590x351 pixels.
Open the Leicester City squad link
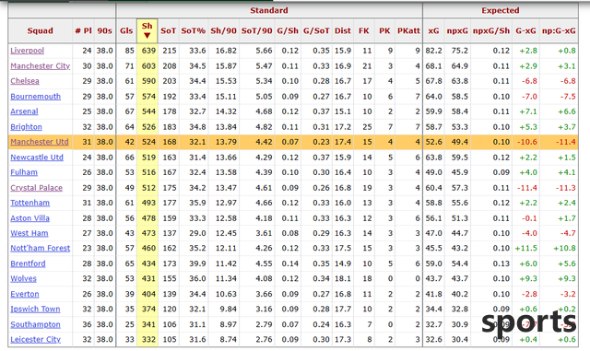click(35, 340)
